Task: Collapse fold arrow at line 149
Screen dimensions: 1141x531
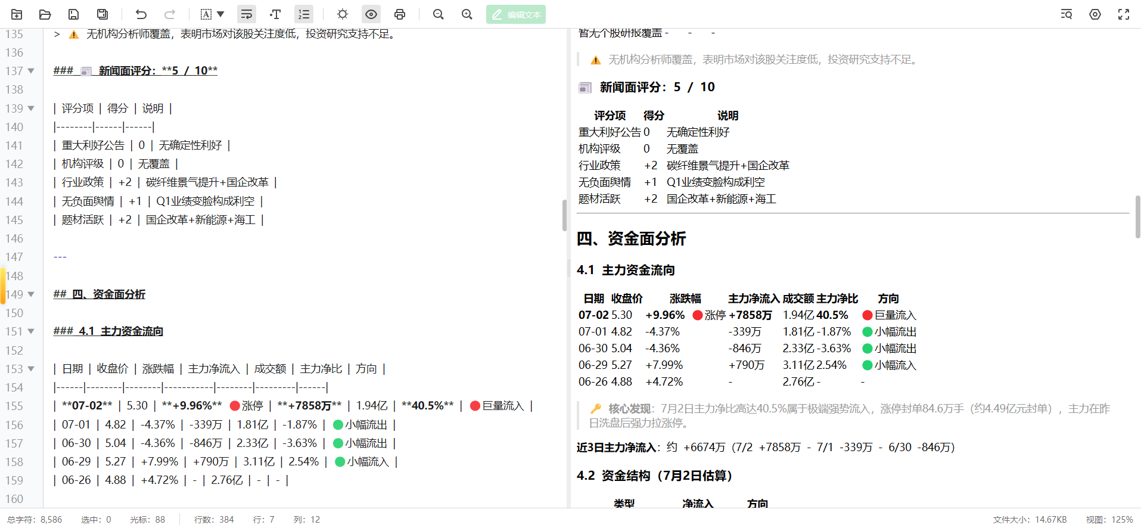Action: tap(31, 294)
